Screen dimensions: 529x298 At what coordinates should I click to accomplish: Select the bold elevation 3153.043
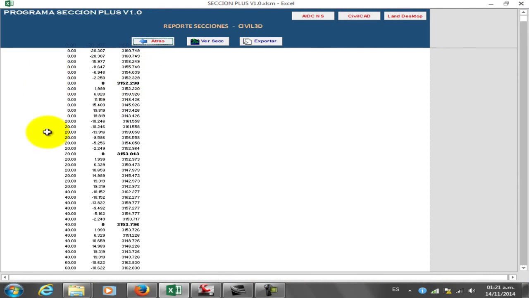[128, 154]
